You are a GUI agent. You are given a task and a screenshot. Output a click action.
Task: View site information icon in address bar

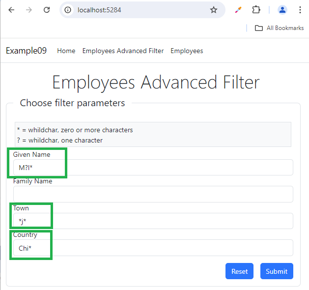click(68, 10)
